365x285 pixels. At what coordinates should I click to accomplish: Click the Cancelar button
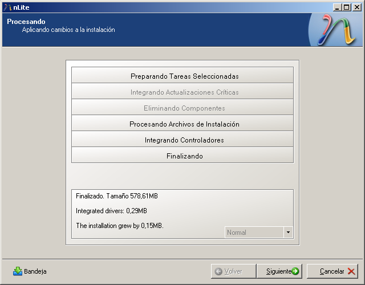click(x=332, y=271)
